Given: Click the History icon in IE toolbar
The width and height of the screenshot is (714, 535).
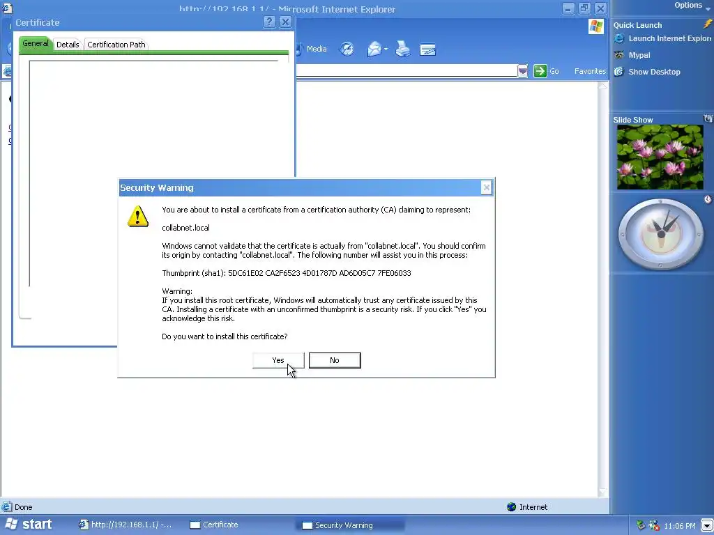Looking at the screenshot, I should (347, 49).
